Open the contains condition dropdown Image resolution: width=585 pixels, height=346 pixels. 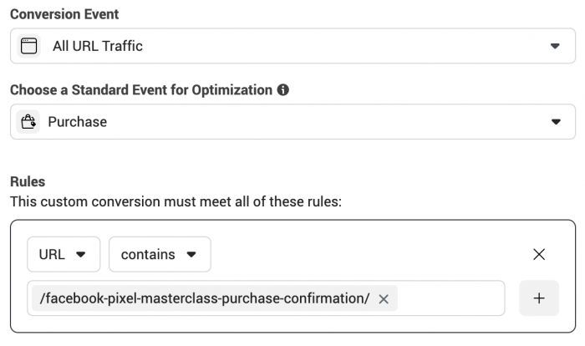tap(160, 254)
